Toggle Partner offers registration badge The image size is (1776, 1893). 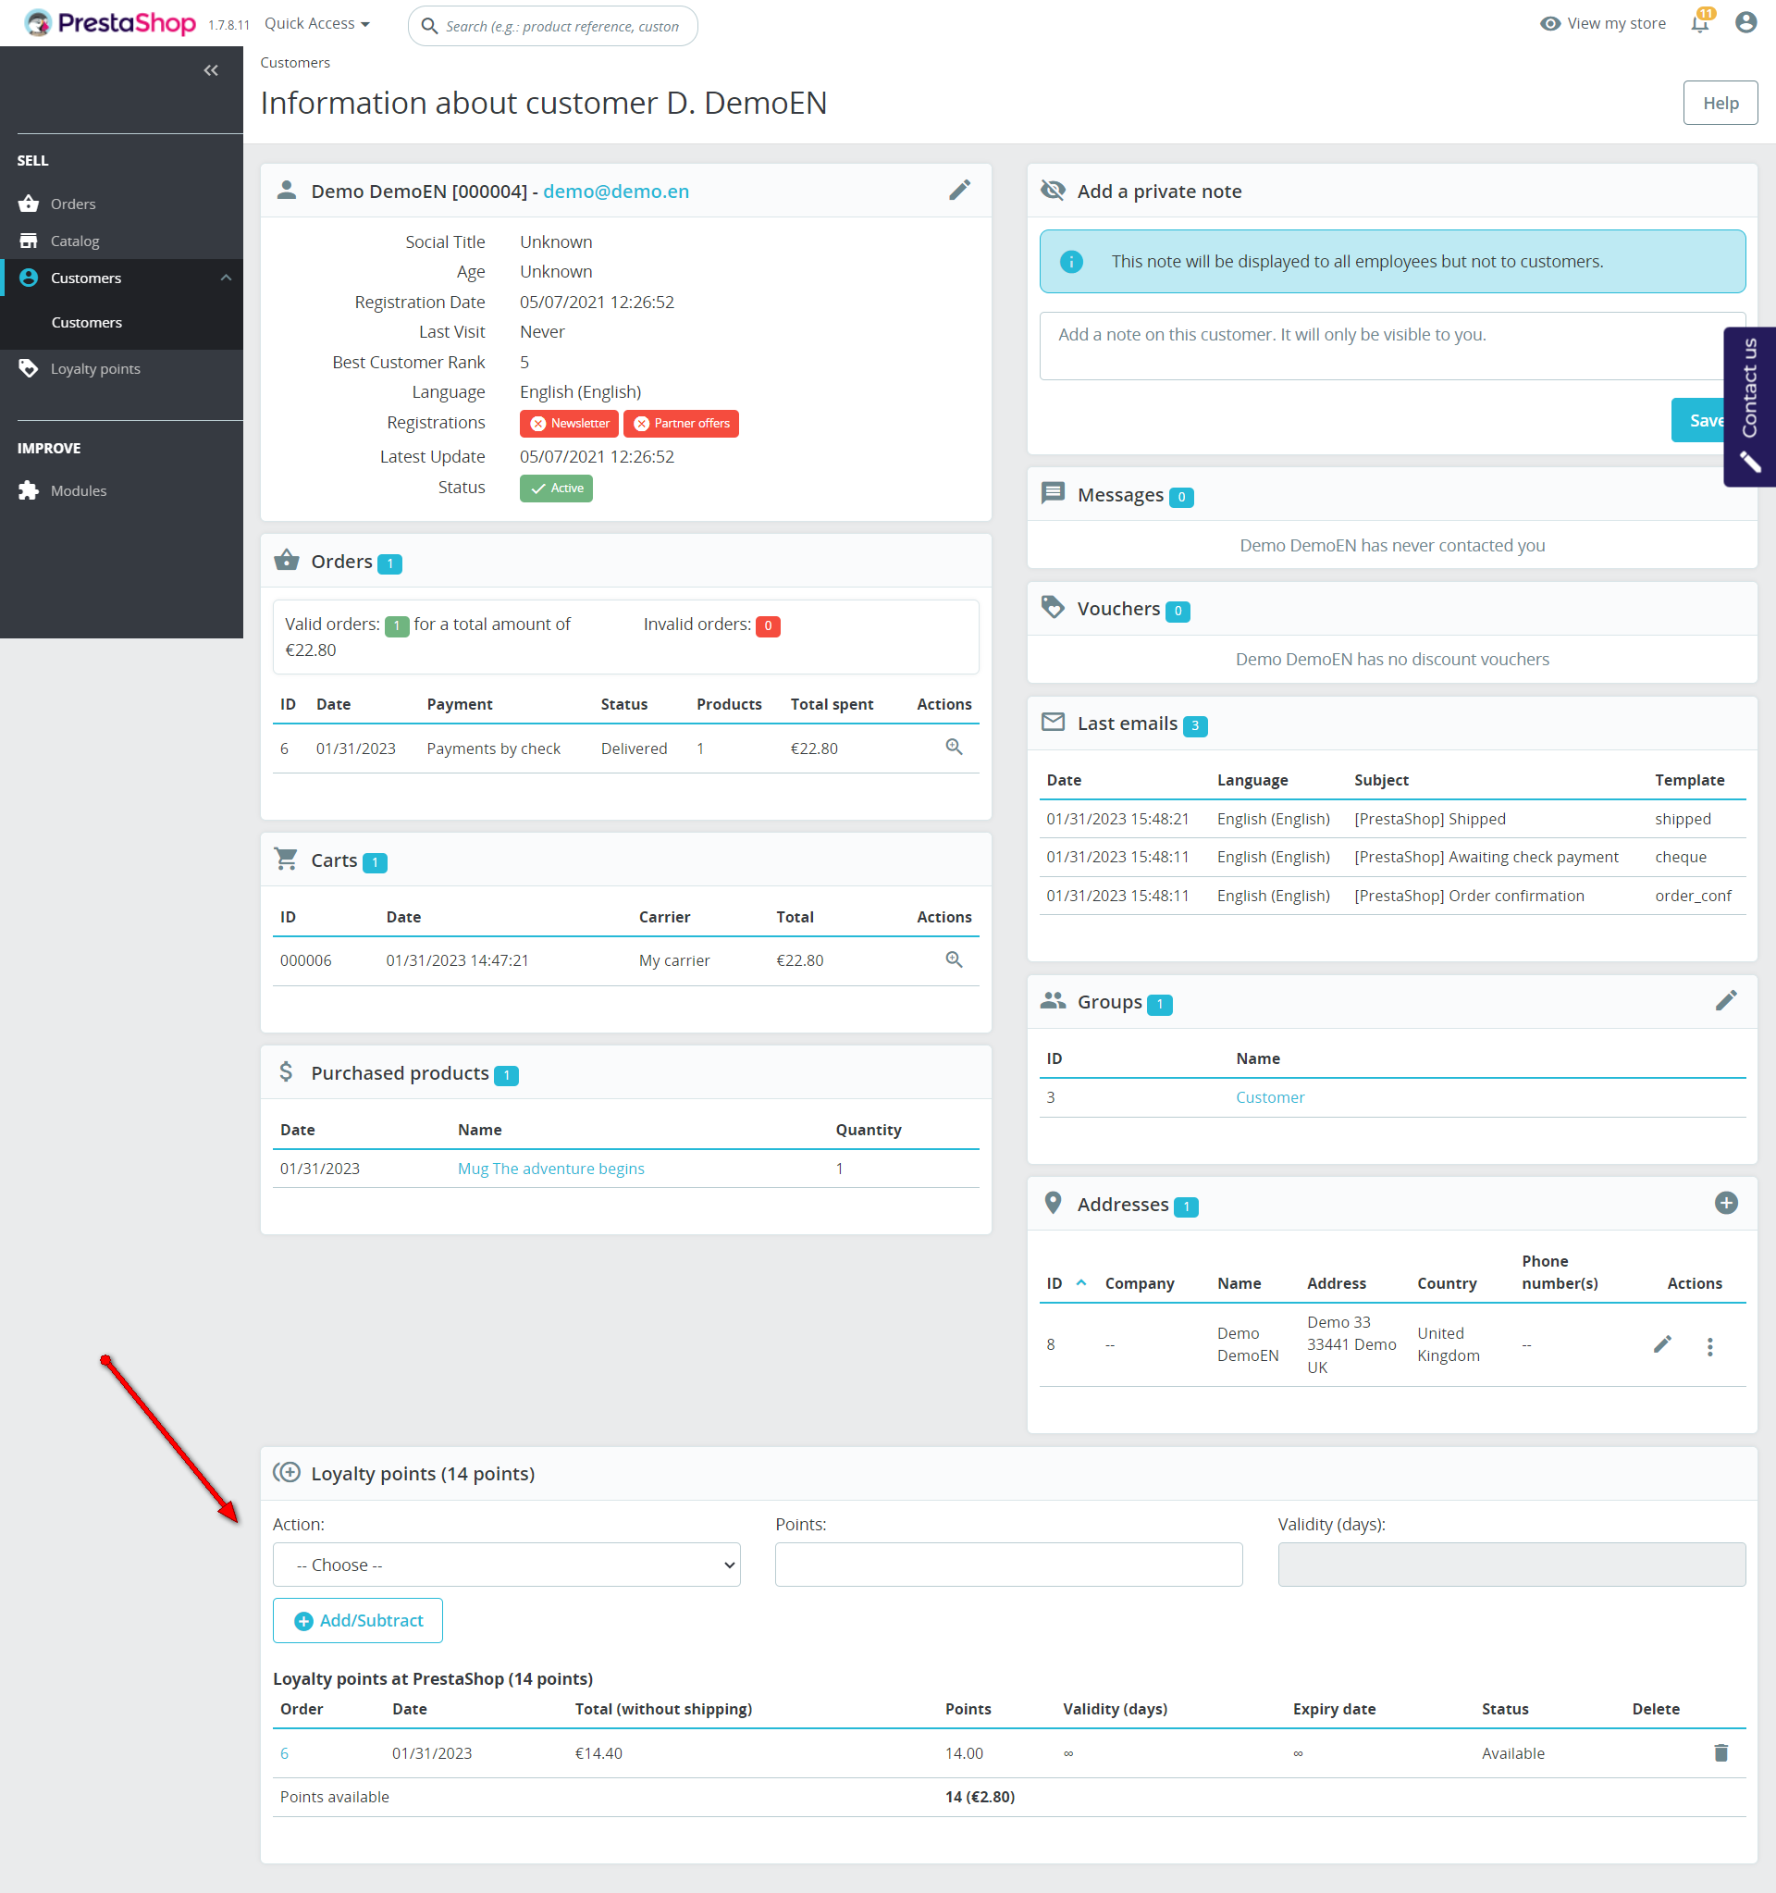(x=682, y=424)
